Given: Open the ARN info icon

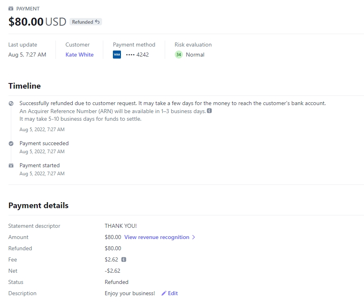Looking at the screenshot, I should coord(209,111).
